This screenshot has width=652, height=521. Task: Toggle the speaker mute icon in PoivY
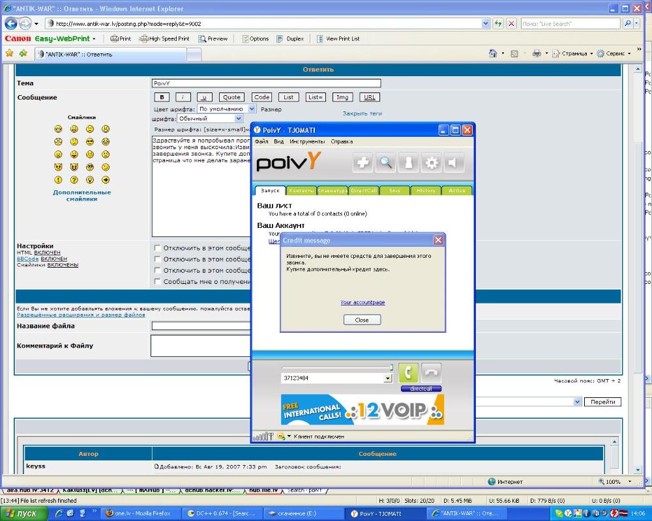pyautogui.click(x=454, y=163)
